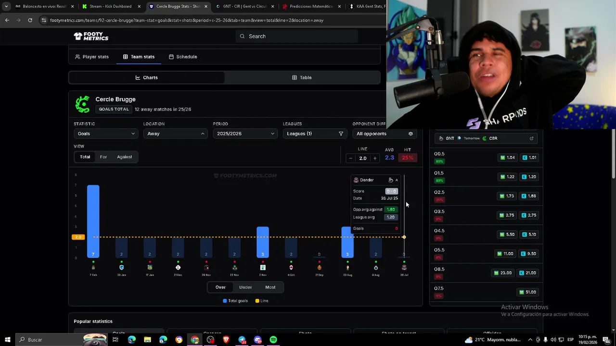Viewport: 616px width, 346px height.
Task: Click opponent crest for 26 Jan match
Action: 121,268
